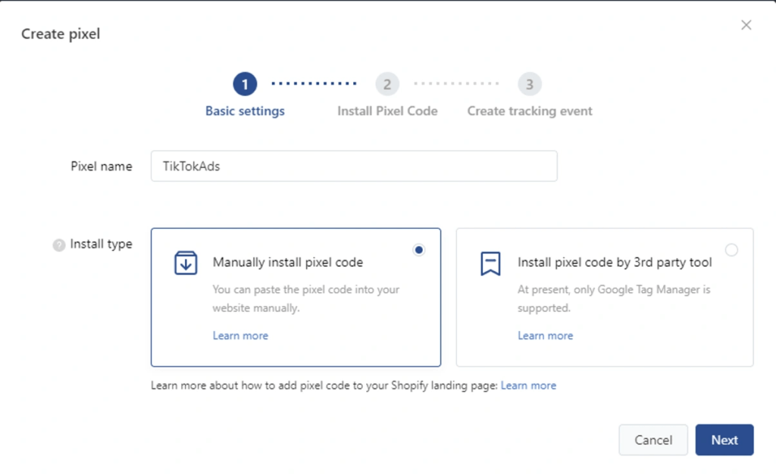Image resolution: width=776 pixels, height=474 pixels.
Task: Open Learn more under Google Tag Manager option
Action: pos(545,335)
